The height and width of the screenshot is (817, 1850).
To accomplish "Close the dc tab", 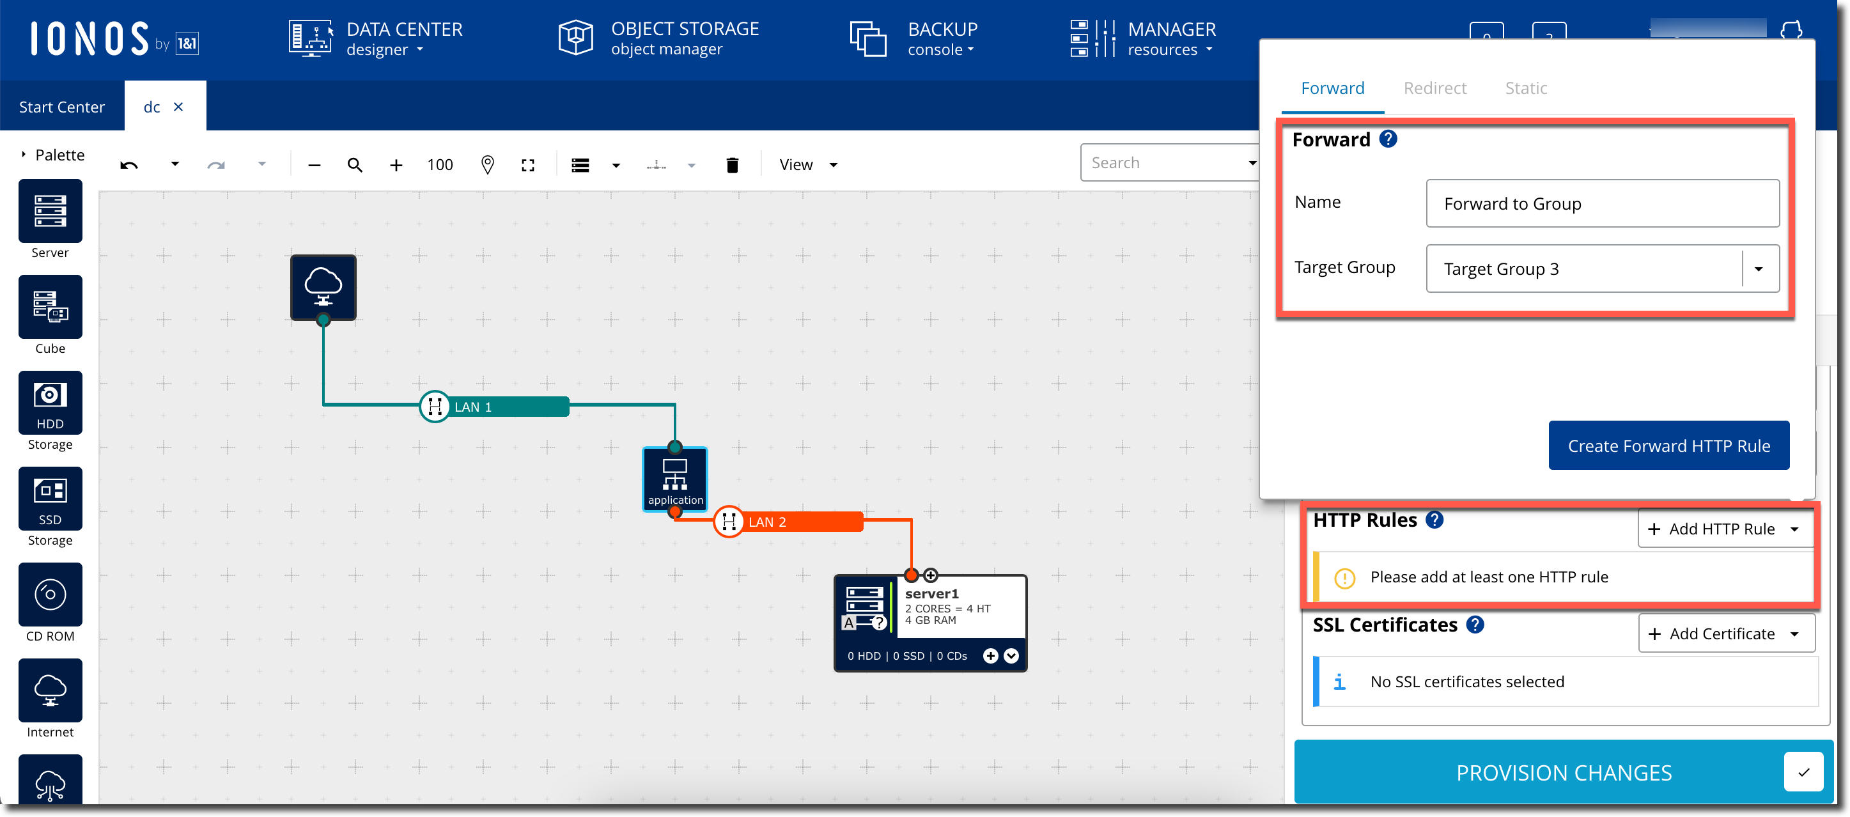I will (x=179, y=107).
